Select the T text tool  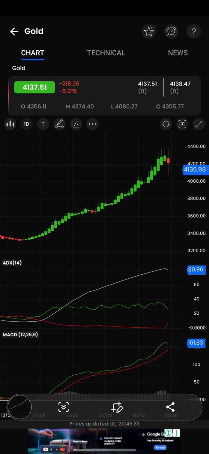pyautogui.click(x=43, y=124)
